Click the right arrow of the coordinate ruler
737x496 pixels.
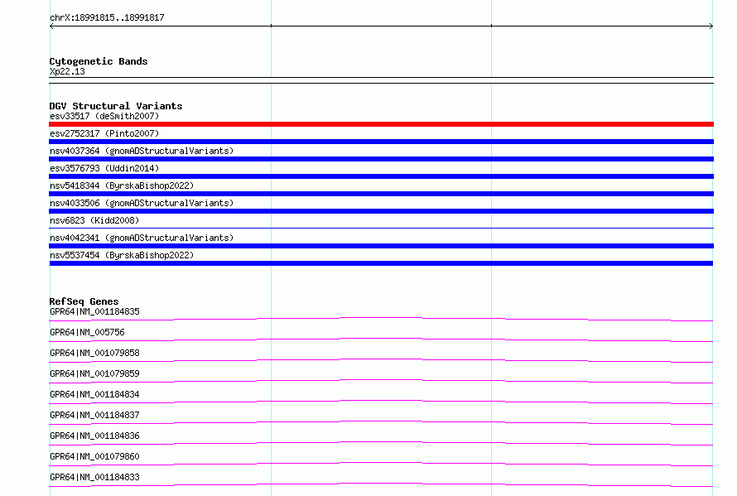(711, 26)
